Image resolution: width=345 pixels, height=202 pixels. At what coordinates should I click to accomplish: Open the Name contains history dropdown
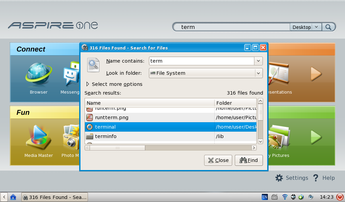point(258,61)
